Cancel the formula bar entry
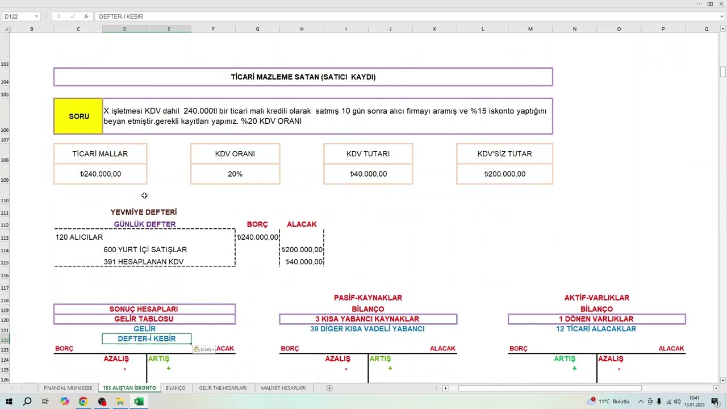 pos(59,16)
